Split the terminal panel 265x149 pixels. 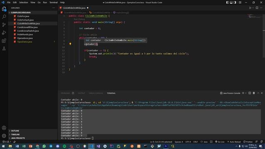(250, 93)
